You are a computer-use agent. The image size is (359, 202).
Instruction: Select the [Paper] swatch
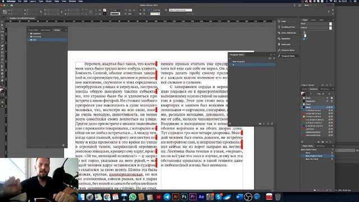click(x=317, y=104)
